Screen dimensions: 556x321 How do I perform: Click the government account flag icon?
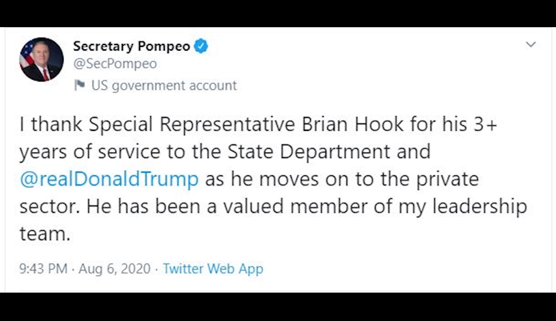(x=79, y=86)
